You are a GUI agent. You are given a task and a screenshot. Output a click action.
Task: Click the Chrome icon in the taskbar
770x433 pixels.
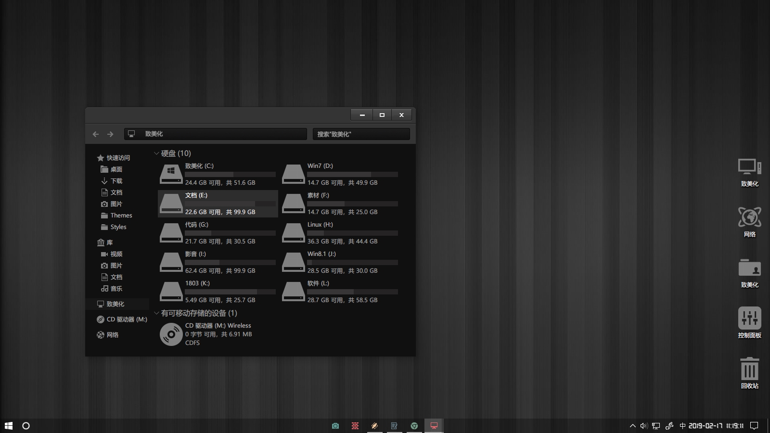(x=414, y=426)
